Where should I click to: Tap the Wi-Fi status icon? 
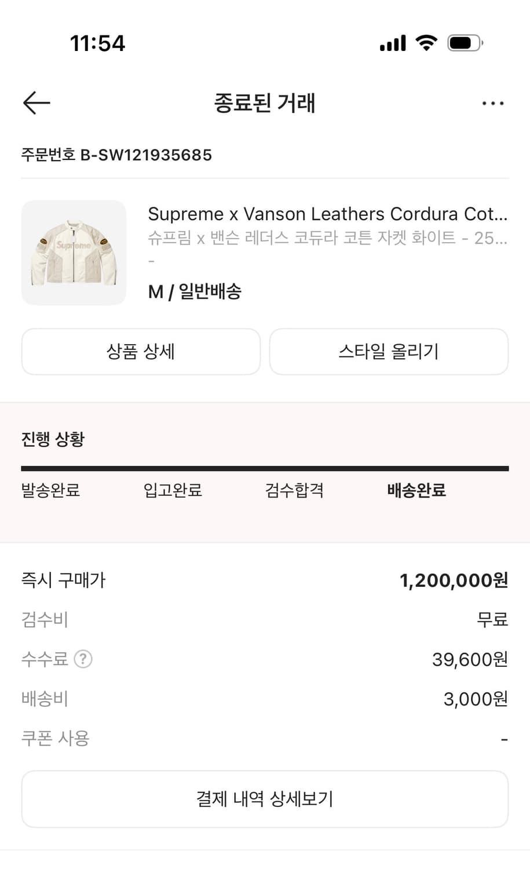pos(426,43)
